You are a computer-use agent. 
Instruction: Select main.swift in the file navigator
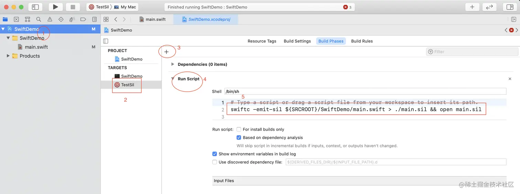pyautogui.click(x=36, y=47)
